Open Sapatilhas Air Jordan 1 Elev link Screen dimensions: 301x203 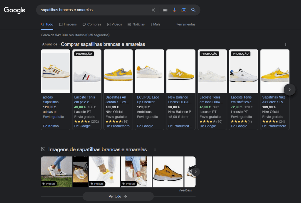click(x=117, y=100)
